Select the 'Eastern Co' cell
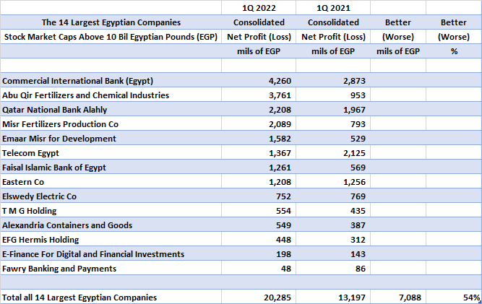Image resolution: width=482 pixels, height=304 pixels. (111, 181)
